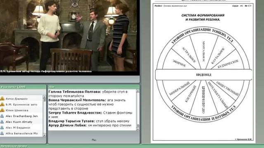264x148 pixels.
Task: Select participant Alex Kuvin Almaty
Action: (x=21, y=122)
